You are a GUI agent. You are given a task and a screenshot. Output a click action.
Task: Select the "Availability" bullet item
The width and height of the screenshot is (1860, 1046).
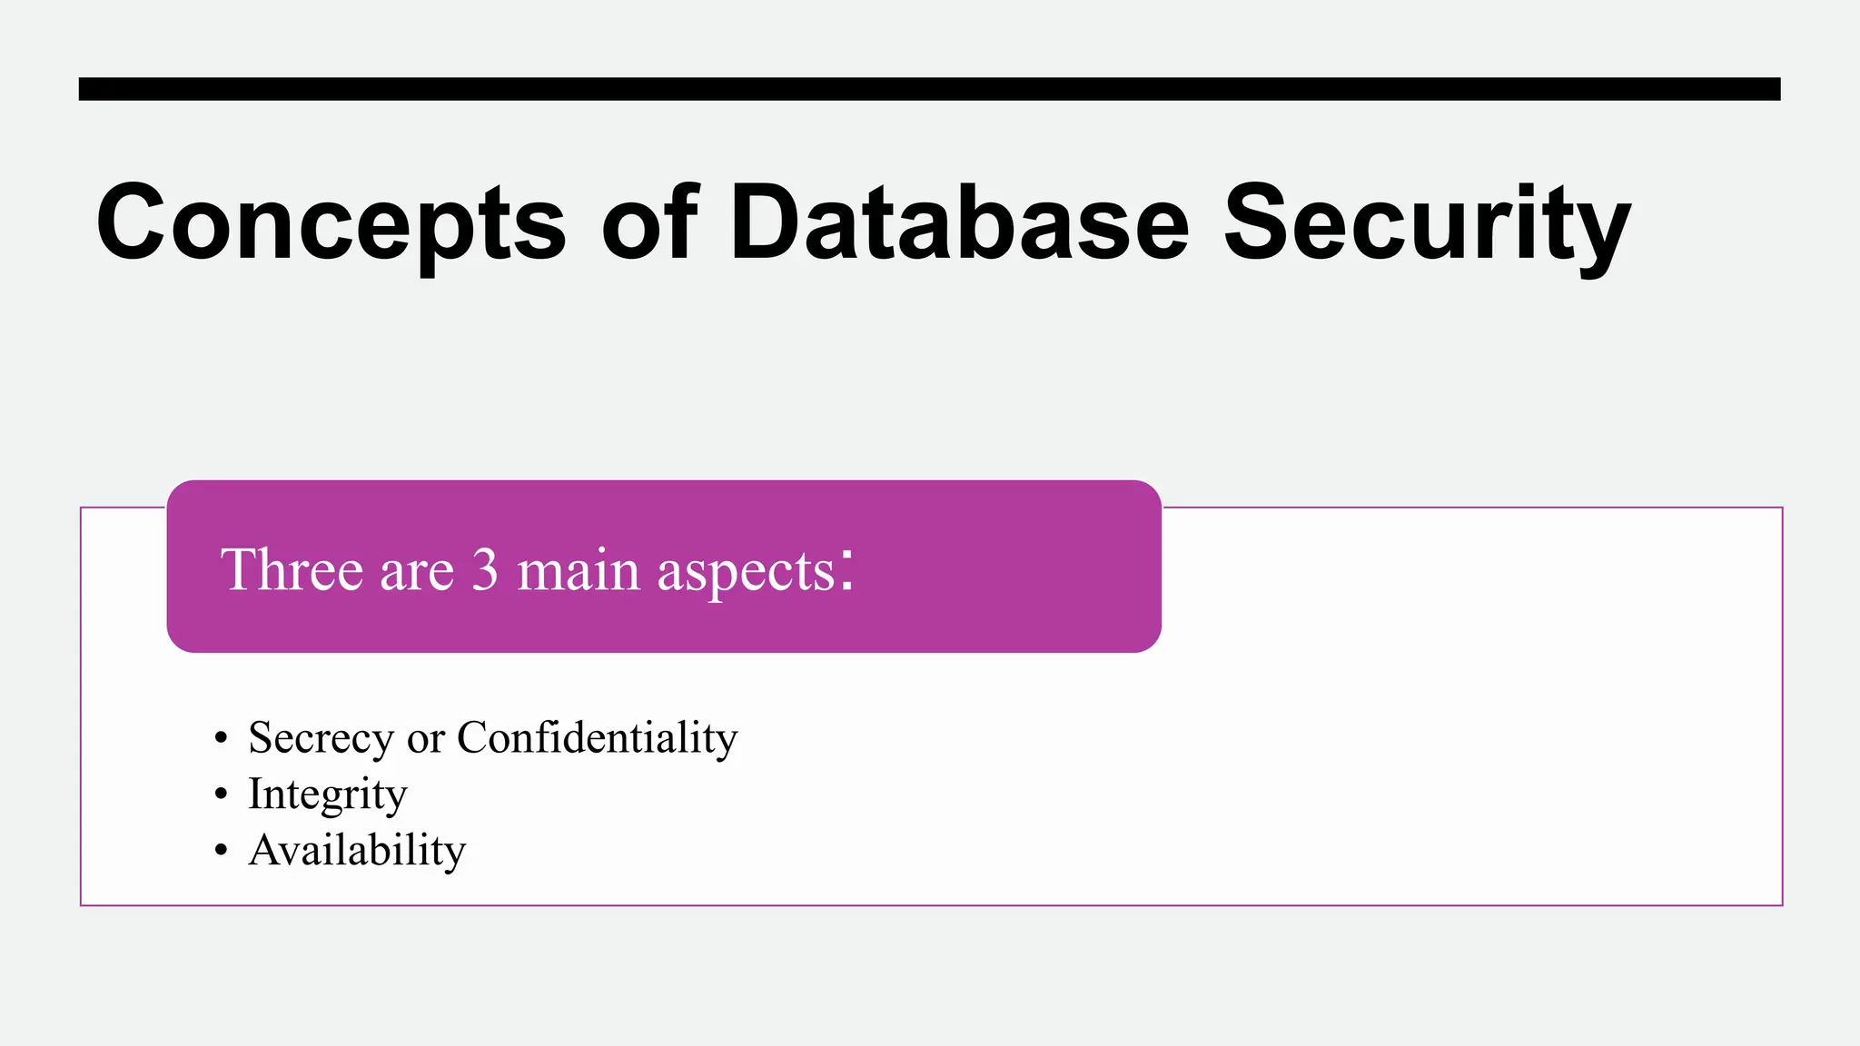[357, 851]
